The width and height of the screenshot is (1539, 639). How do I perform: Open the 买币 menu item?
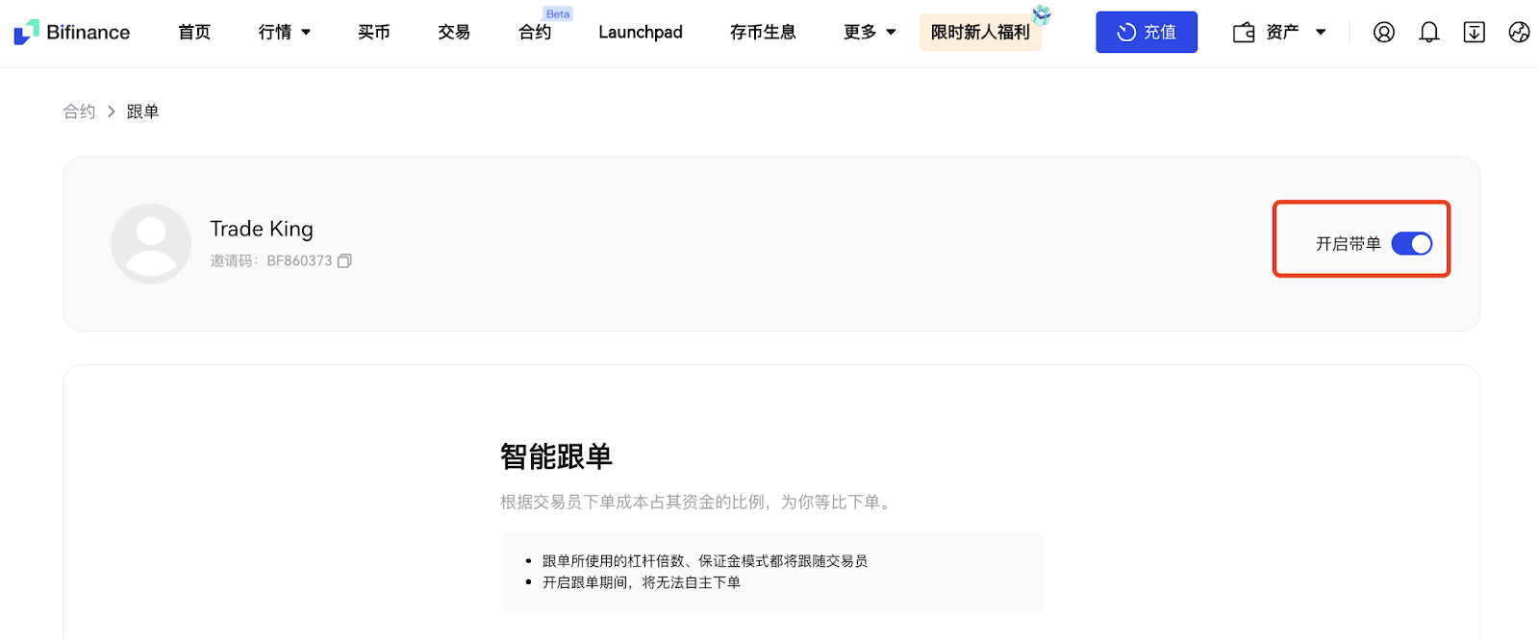[x=374, y=33]
